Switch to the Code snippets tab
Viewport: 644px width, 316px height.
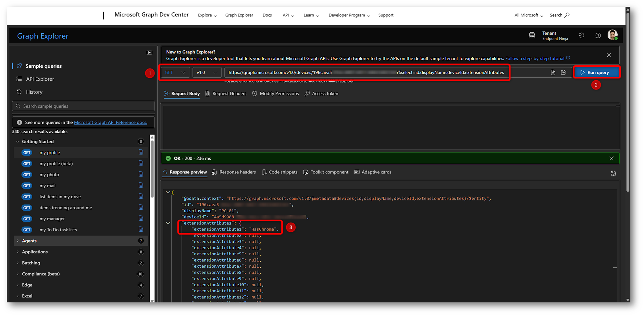coord(279,172)
